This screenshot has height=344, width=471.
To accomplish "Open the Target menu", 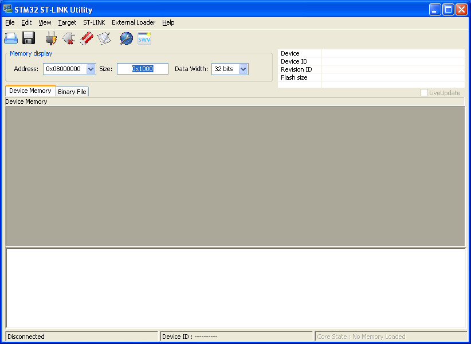I will (x=67, y=22).
